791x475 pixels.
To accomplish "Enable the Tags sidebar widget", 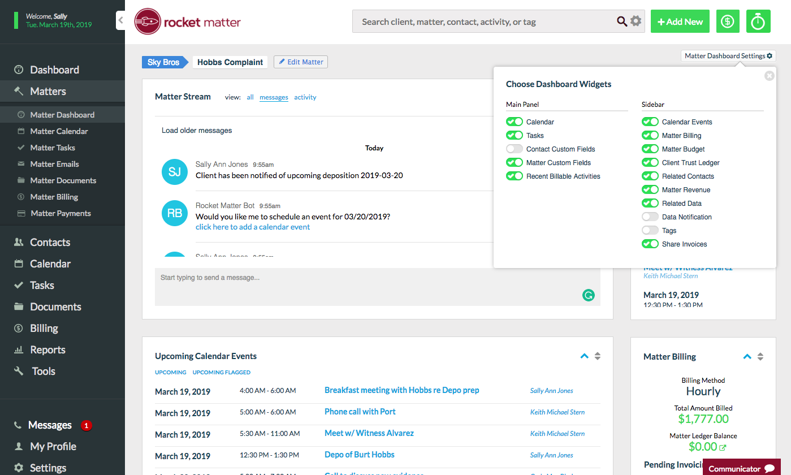I will point(650,230).
